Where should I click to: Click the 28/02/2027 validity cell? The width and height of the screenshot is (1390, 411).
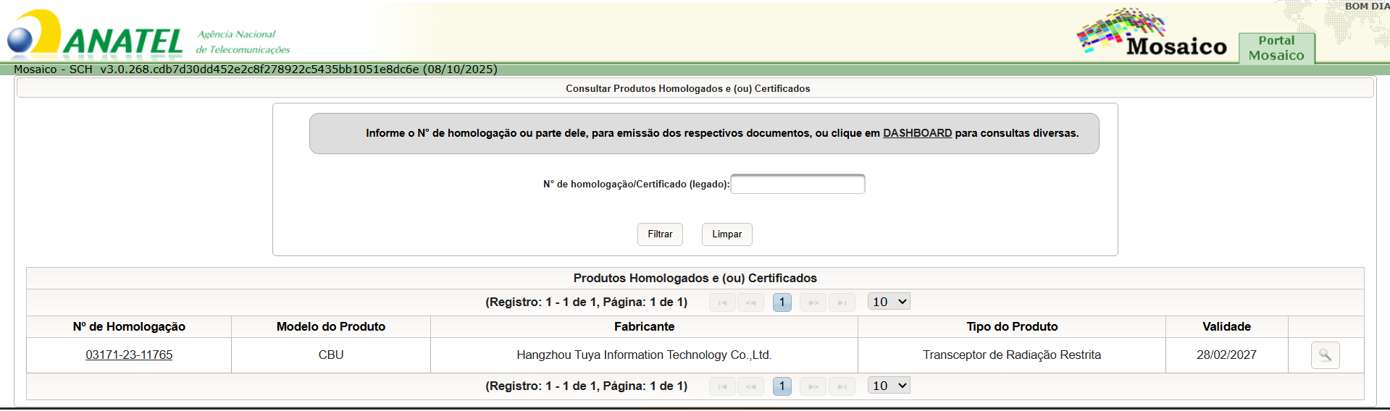[1226, 355]
